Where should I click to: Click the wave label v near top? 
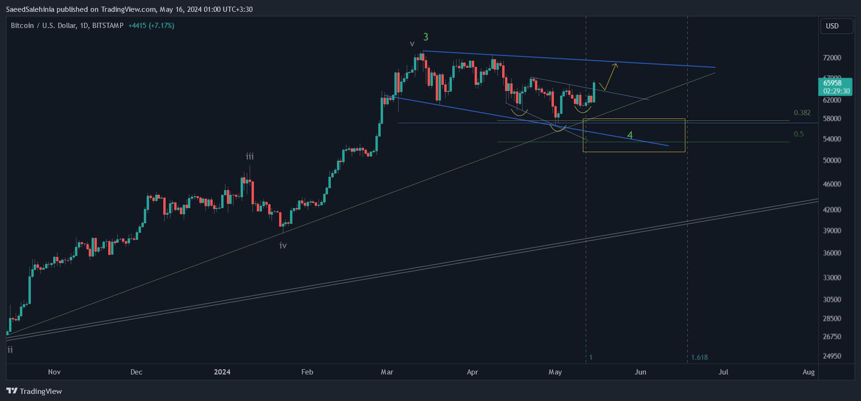coord(412,44)
